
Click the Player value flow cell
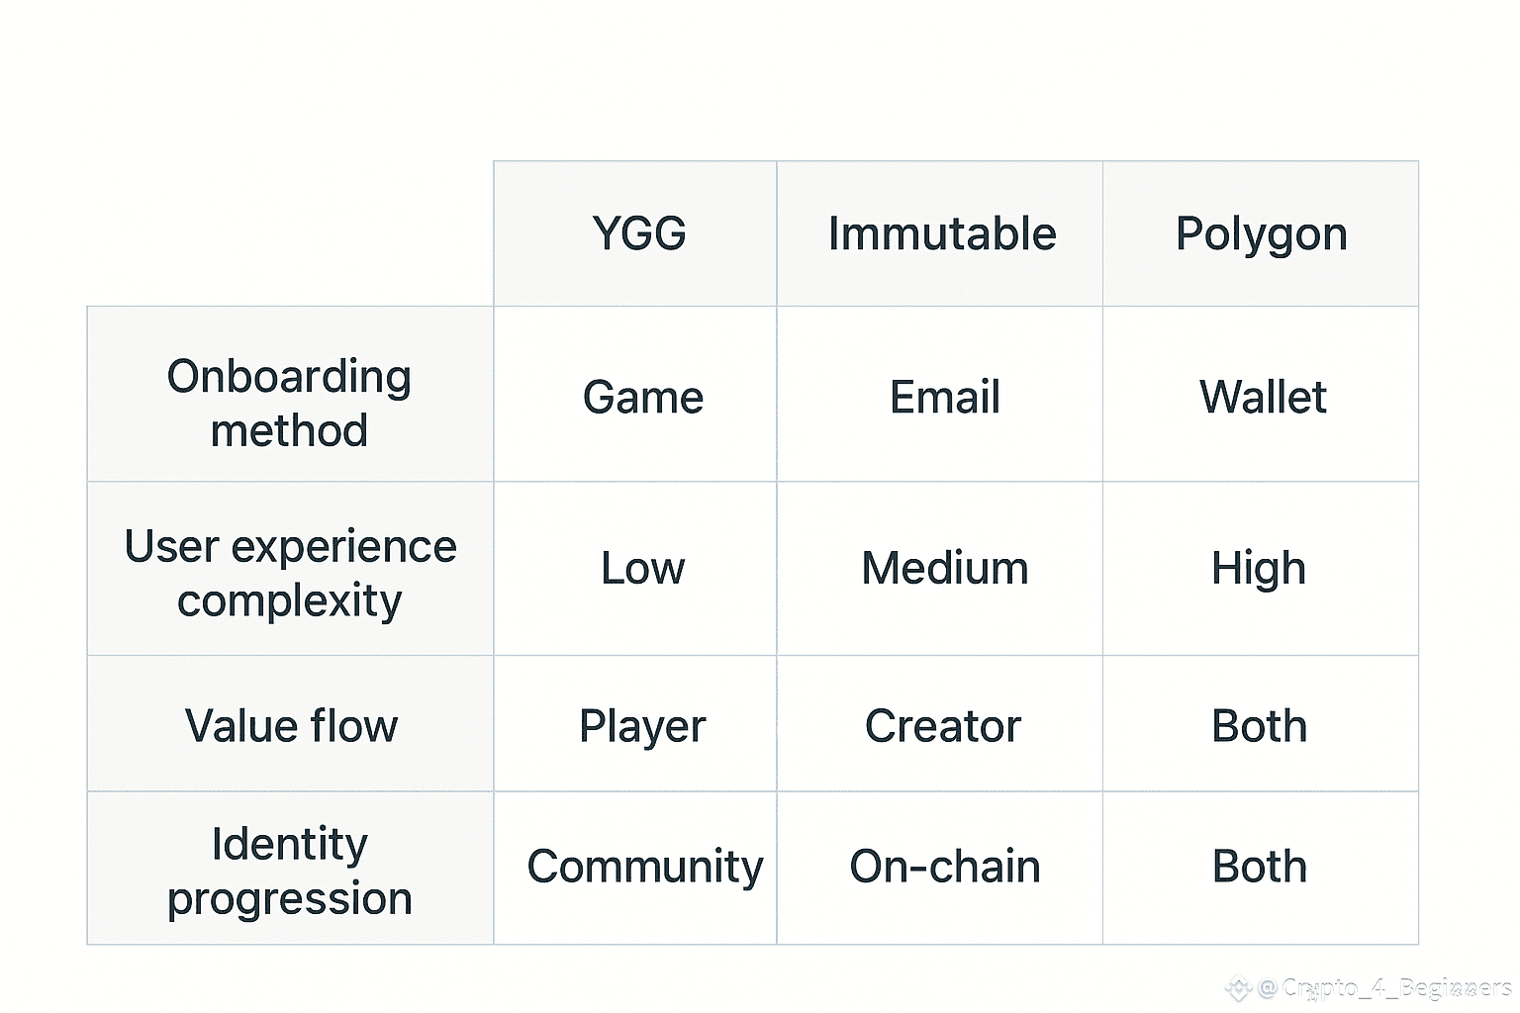click(642, 727)
